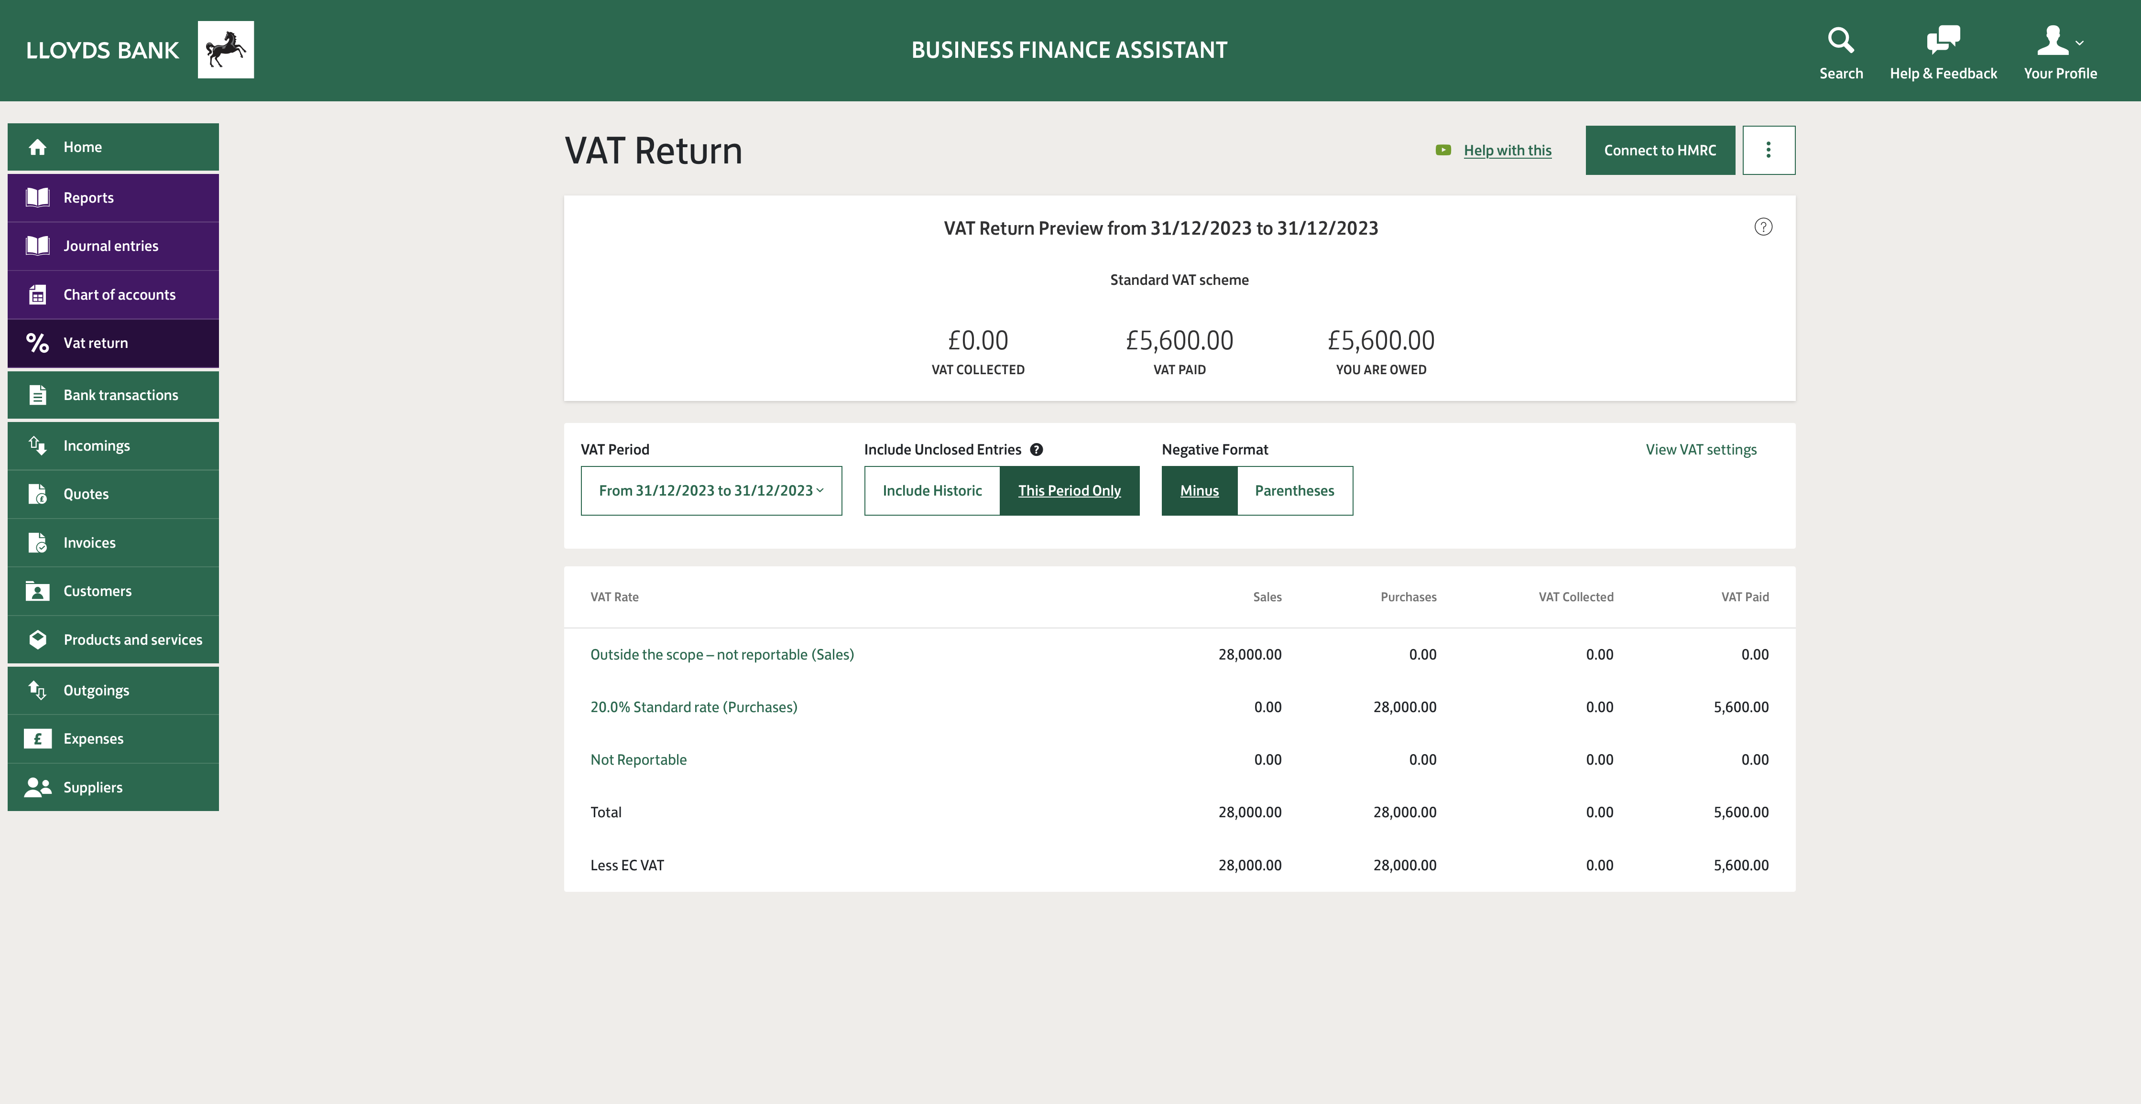Select the percent Vat return icon

coord(38,342)
